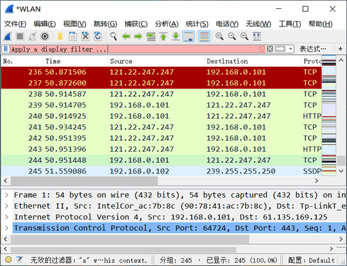Click the packet list scroll up arrow
Image resolution: width=347 pixels, height=266 pixels.
tap(341, 60)
